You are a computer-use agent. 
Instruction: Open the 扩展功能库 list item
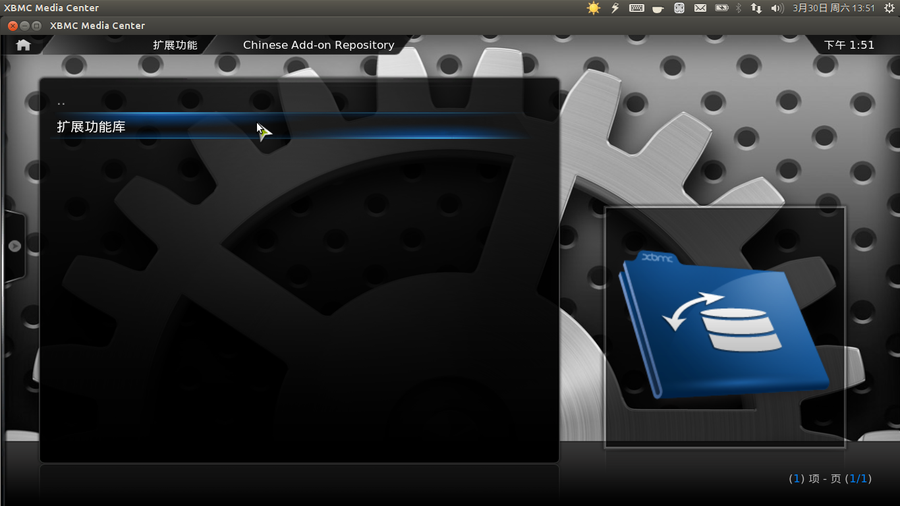point(290,126)
